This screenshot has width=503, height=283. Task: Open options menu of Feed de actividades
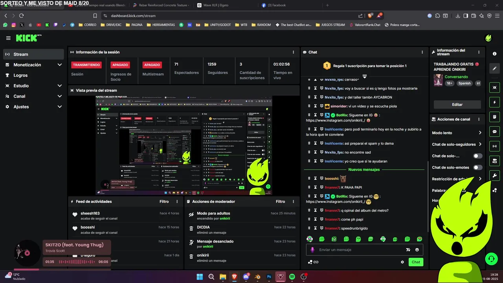pos(177,202)
